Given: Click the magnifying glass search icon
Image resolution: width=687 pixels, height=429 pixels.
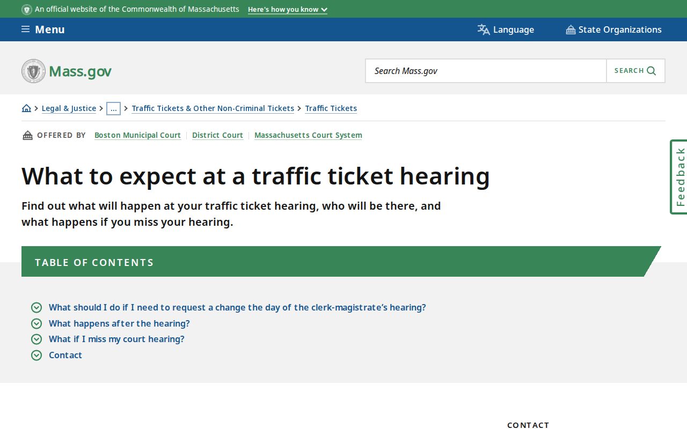Looking at the screenshot, I should 652,71.
